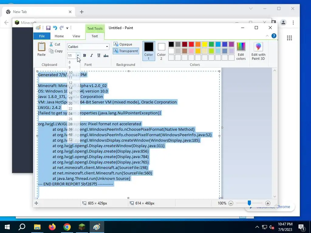Save the Paint document using the floppy icon
Image resolution: width=311 pixels, height=233 pixels.
[48, 28]
